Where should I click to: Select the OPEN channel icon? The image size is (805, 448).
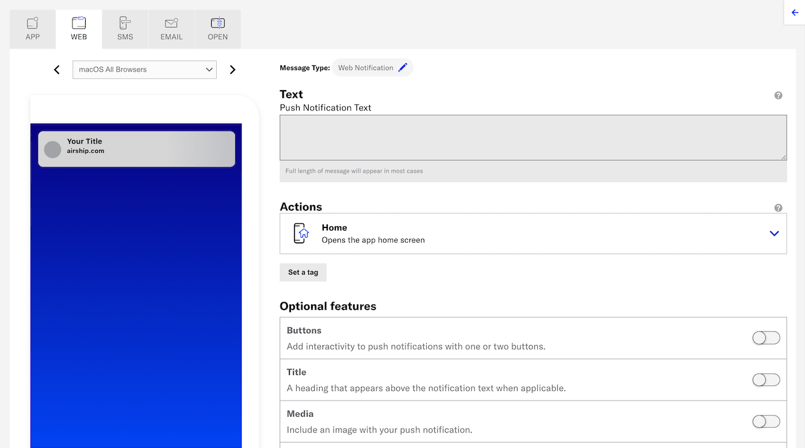click(217, 23)
